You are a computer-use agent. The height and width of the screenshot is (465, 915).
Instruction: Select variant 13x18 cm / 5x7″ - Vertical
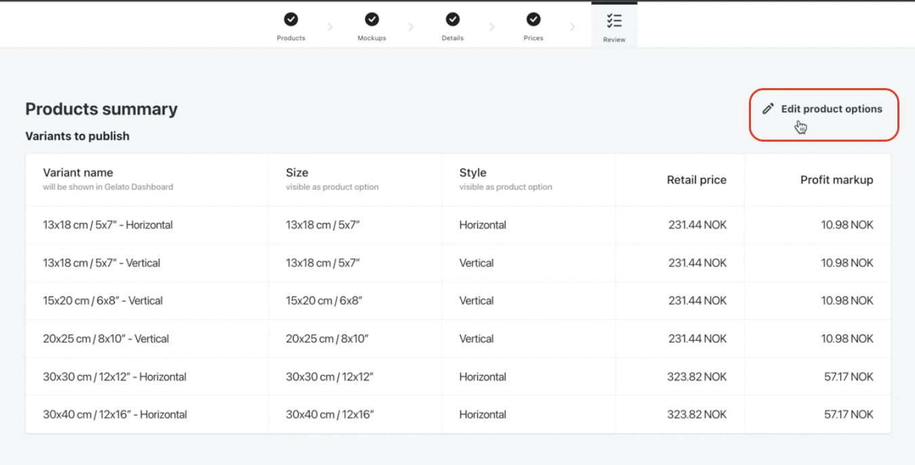coord(102,263)
